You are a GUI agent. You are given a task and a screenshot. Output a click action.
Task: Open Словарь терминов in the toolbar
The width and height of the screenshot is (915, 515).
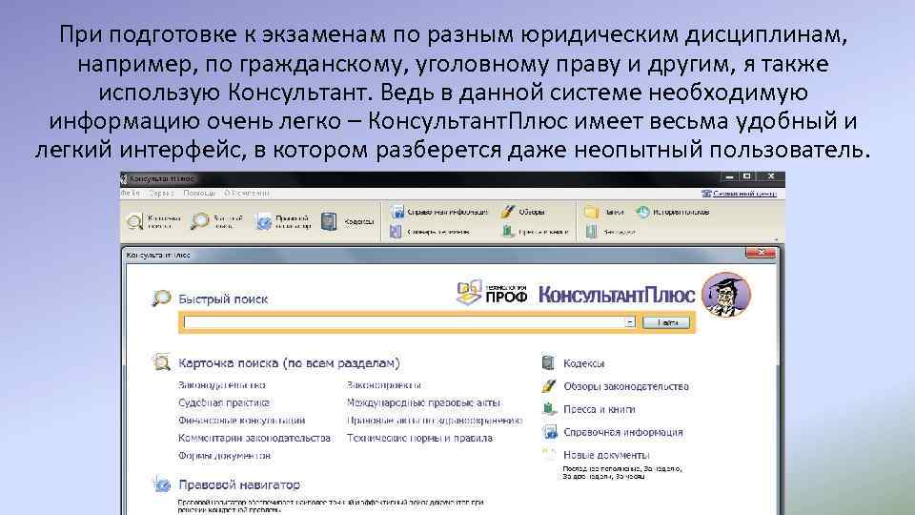430,232
